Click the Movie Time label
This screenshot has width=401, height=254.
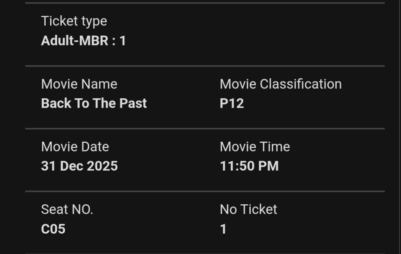[255, 147]
